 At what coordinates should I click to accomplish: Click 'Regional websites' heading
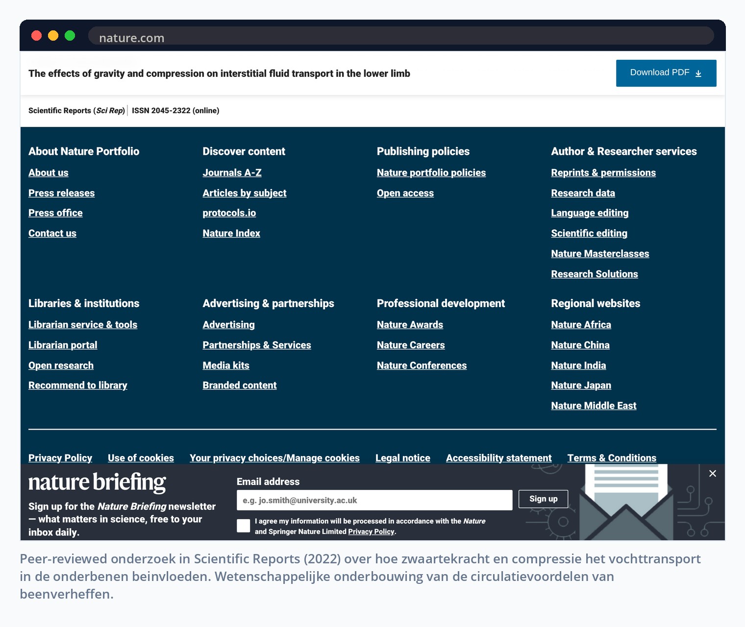click(596, 303)
